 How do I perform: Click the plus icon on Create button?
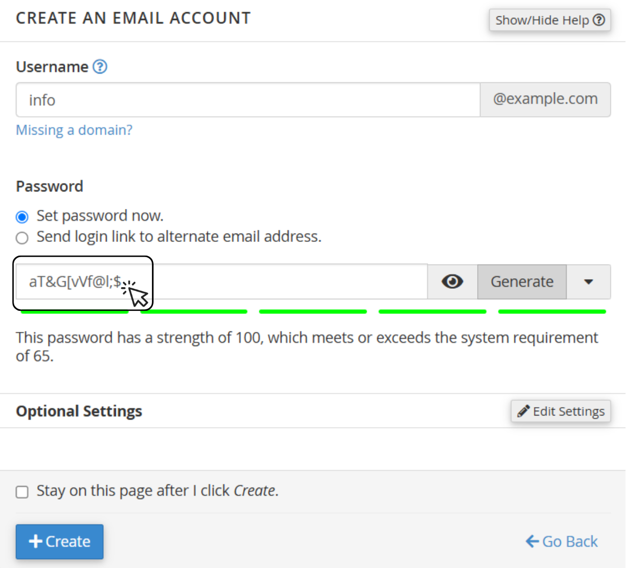[36, 541]
